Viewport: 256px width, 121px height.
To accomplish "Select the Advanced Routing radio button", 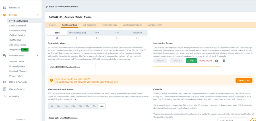I will pos(77,38).
